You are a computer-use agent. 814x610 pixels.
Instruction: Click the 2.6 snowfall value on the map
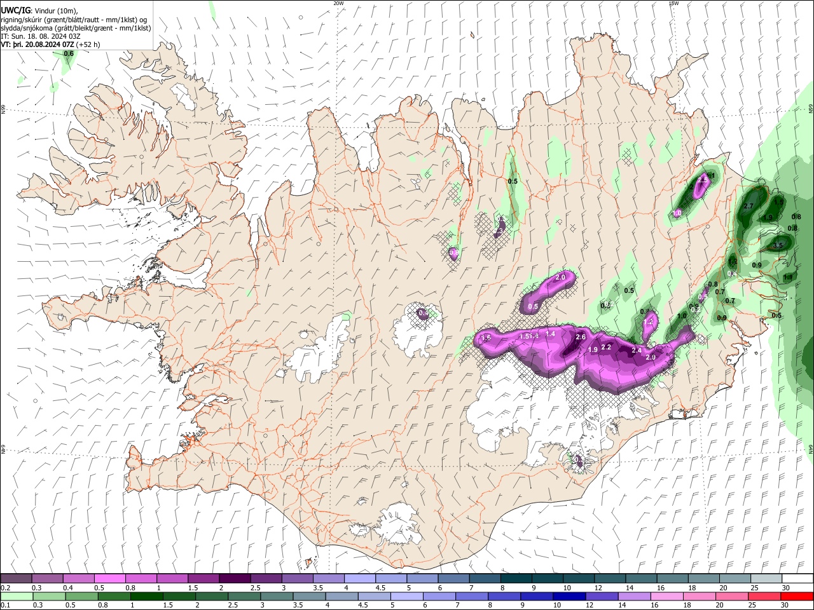pos(581,337)
